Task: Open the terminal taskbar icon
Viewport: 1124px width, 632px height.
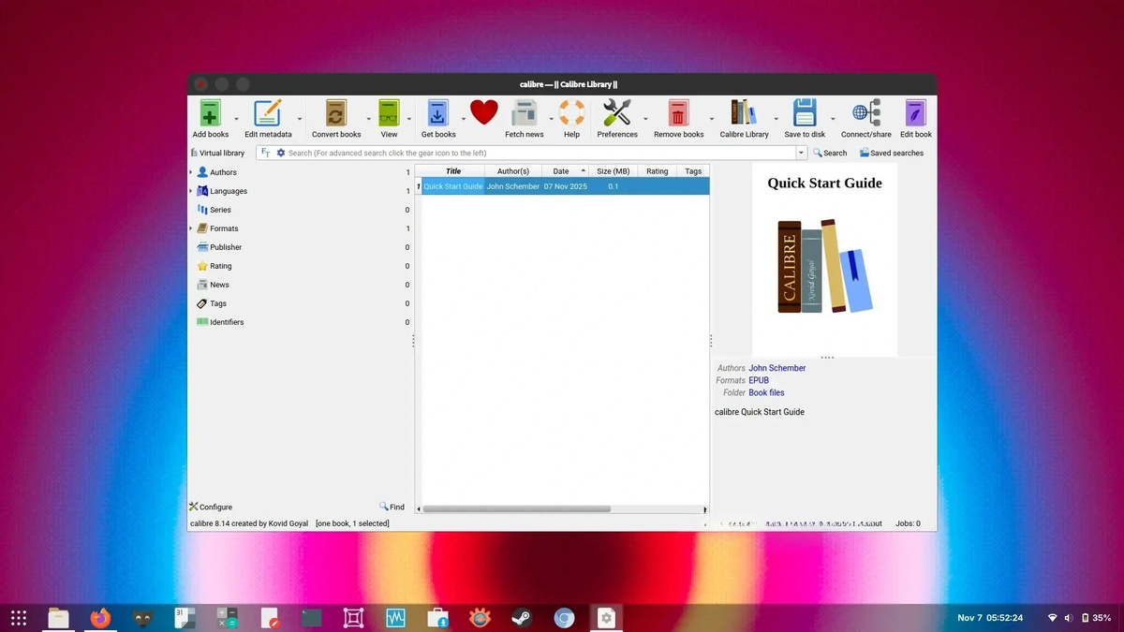Action: (x=311, y=618)
